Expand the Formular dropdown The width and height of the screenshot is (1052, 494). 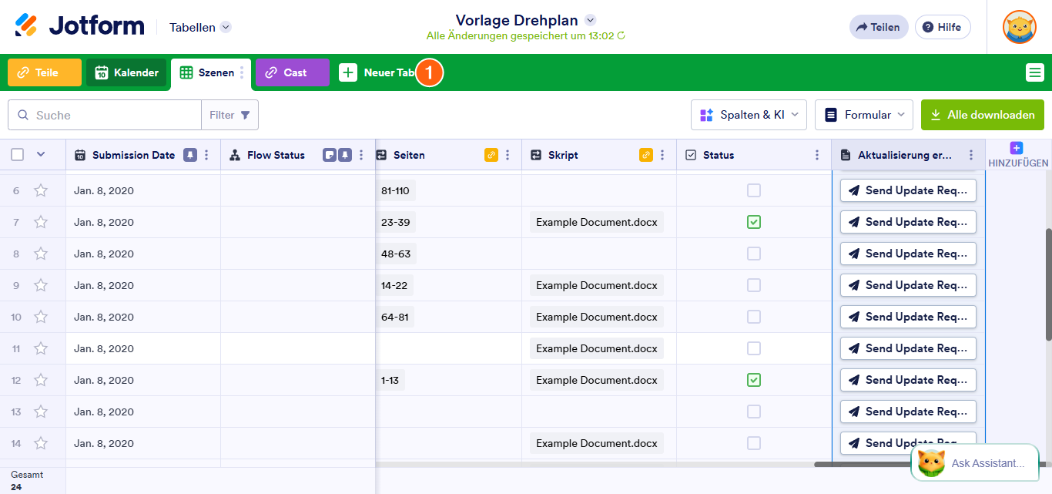tap(863, 115)
